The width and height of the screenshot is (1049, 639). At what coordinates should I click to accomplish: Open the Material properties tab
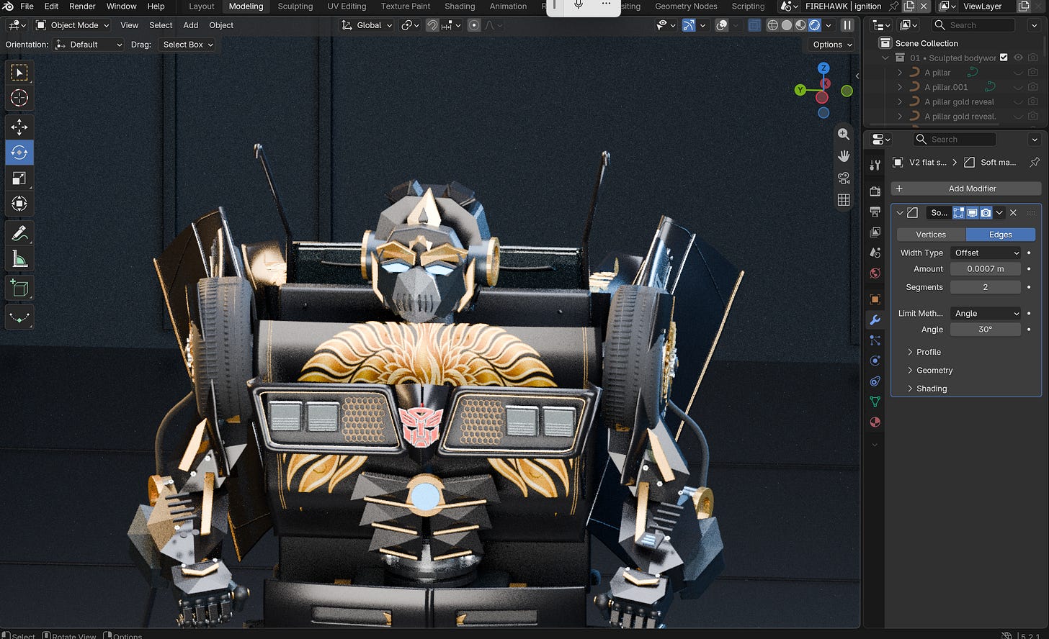[x=875, y=422]
